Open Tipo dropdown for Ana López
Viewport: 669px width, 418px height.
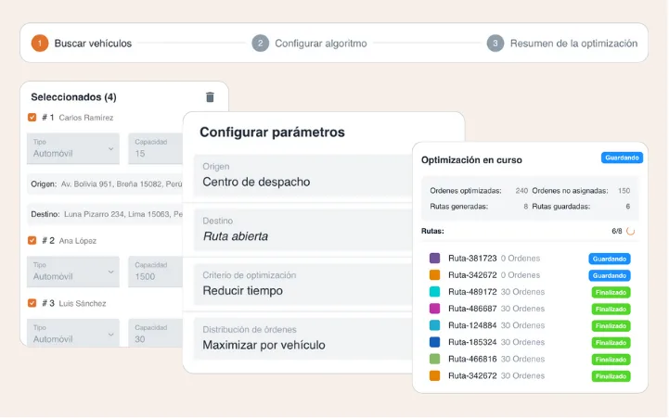[x=73, y=272]
